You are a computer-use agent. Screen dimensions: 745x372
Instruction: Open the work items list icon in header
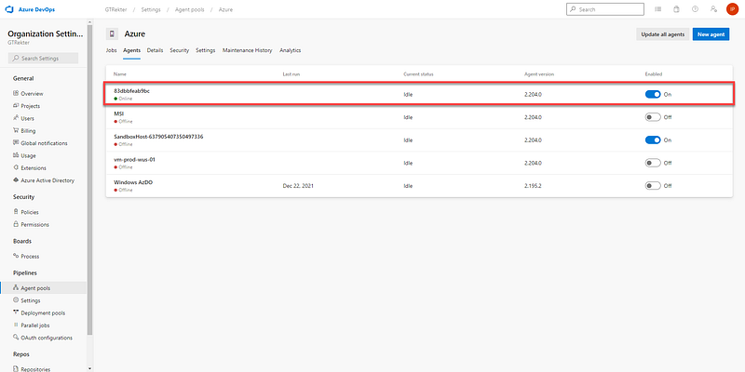658,9
